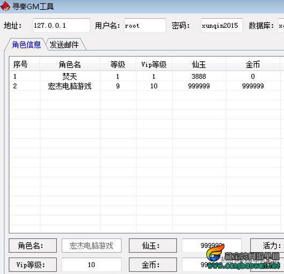Sort by the 序号 column header
This screenshot has height=274, width=284.
point(25,65)
